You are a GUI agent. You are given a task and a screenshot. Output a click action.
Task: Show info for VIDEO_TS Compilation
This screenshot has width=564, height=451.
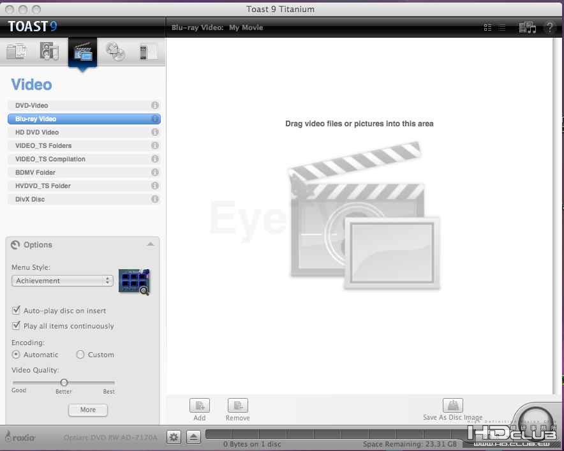click(x=155, y=159)
